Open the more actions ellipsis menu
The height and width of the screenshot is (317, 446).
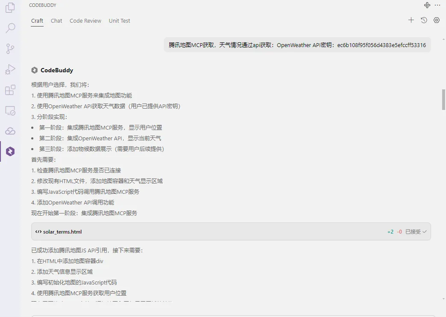[x=437, y=5]
